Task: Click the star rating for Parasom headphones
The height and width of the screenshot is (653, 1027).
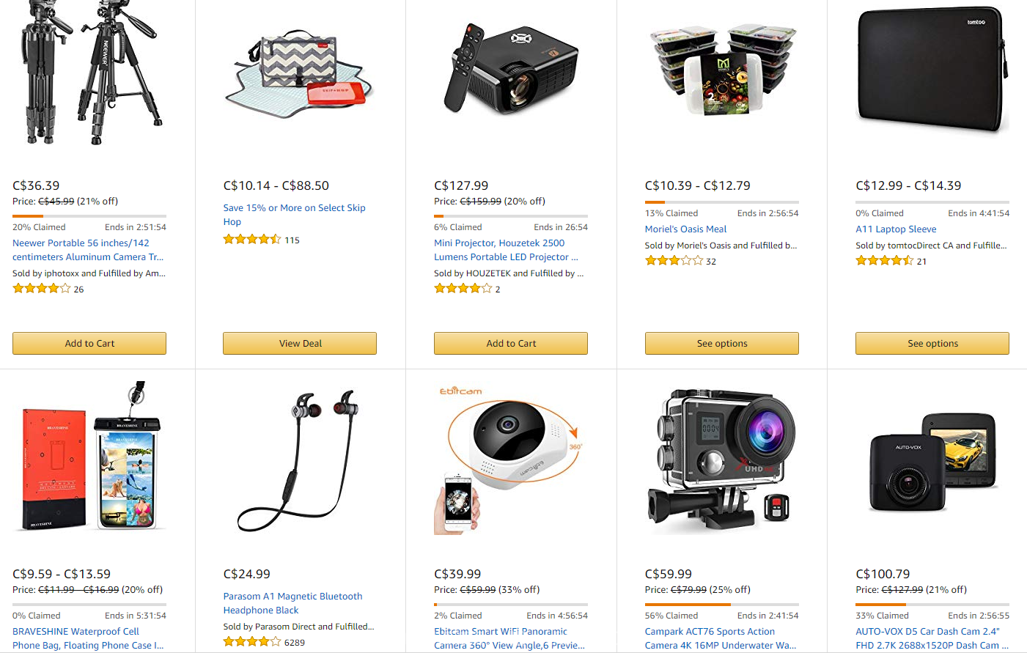Action: (x=252, y=642)
